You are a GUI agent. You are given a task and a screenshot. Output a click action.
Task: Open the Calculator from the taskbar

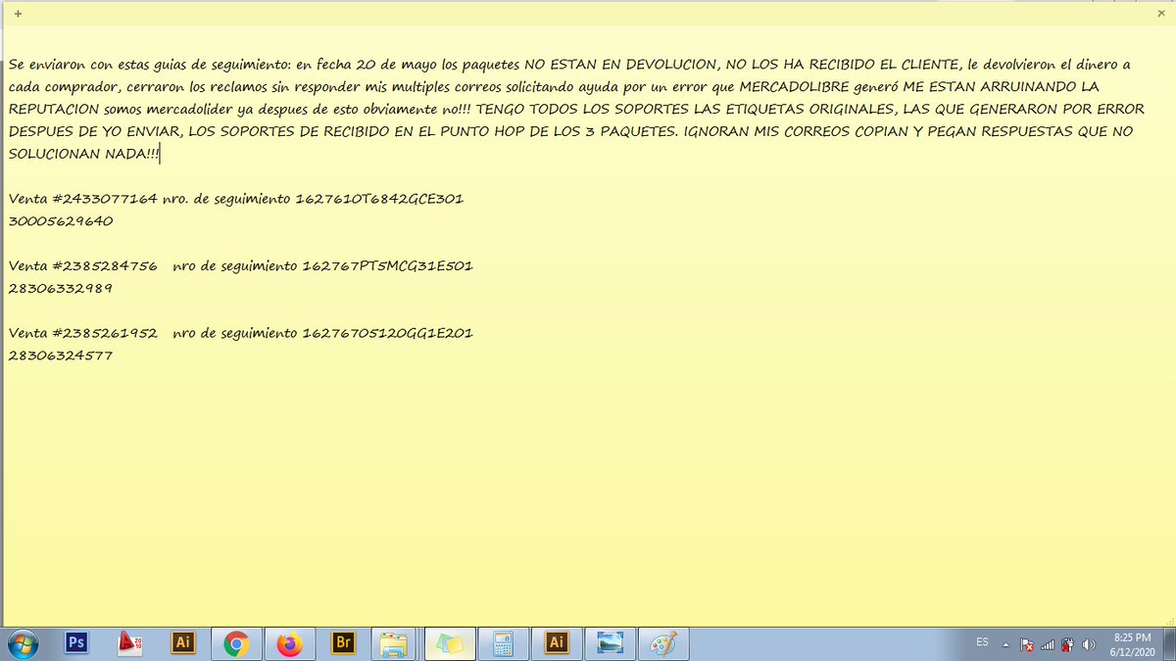click(x=504, y=643)
